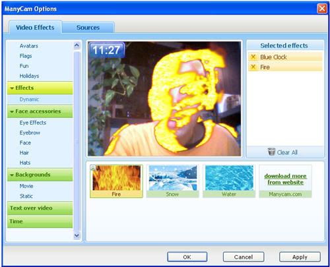Select the Fire effect thumbnail
The image size is (330, 267).
point(116,181)
